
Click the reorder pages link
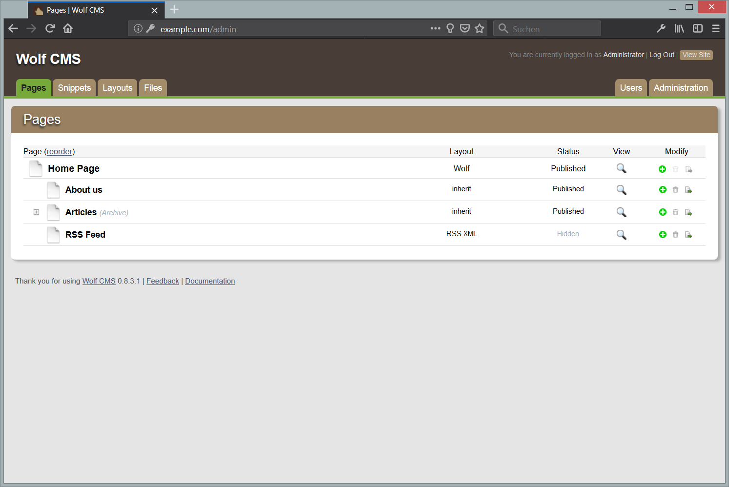click(60, 151)
